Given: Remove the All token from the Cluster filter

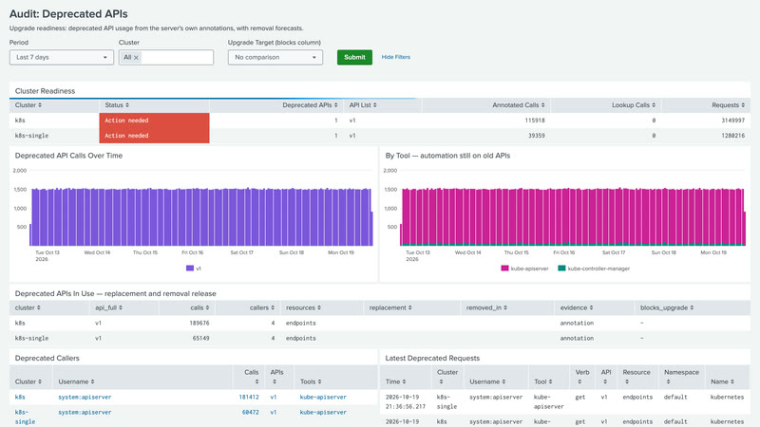Looking at the screenshot, I should coord(136,58).
